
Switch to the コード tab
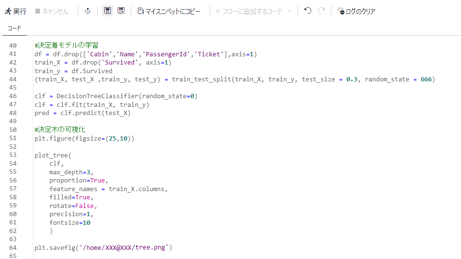pos(14,28)
